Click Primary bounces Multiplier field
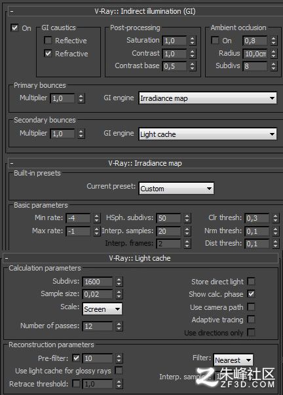This screenshot has width=283, height=395. (x=63, y=98)
